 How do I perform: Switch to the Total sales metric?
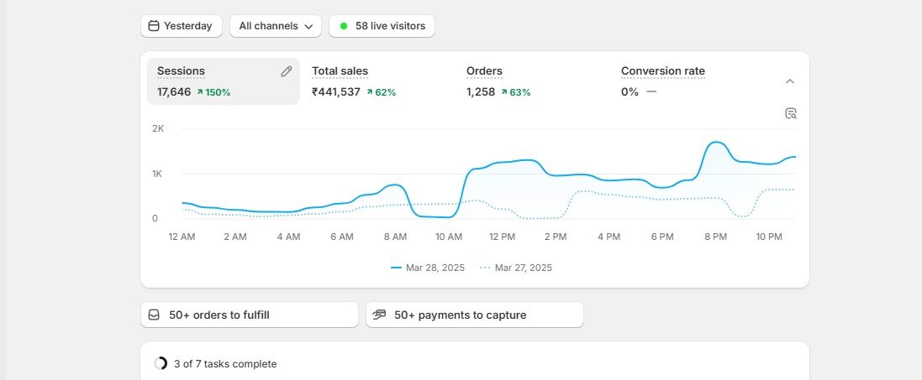[340, 71]
